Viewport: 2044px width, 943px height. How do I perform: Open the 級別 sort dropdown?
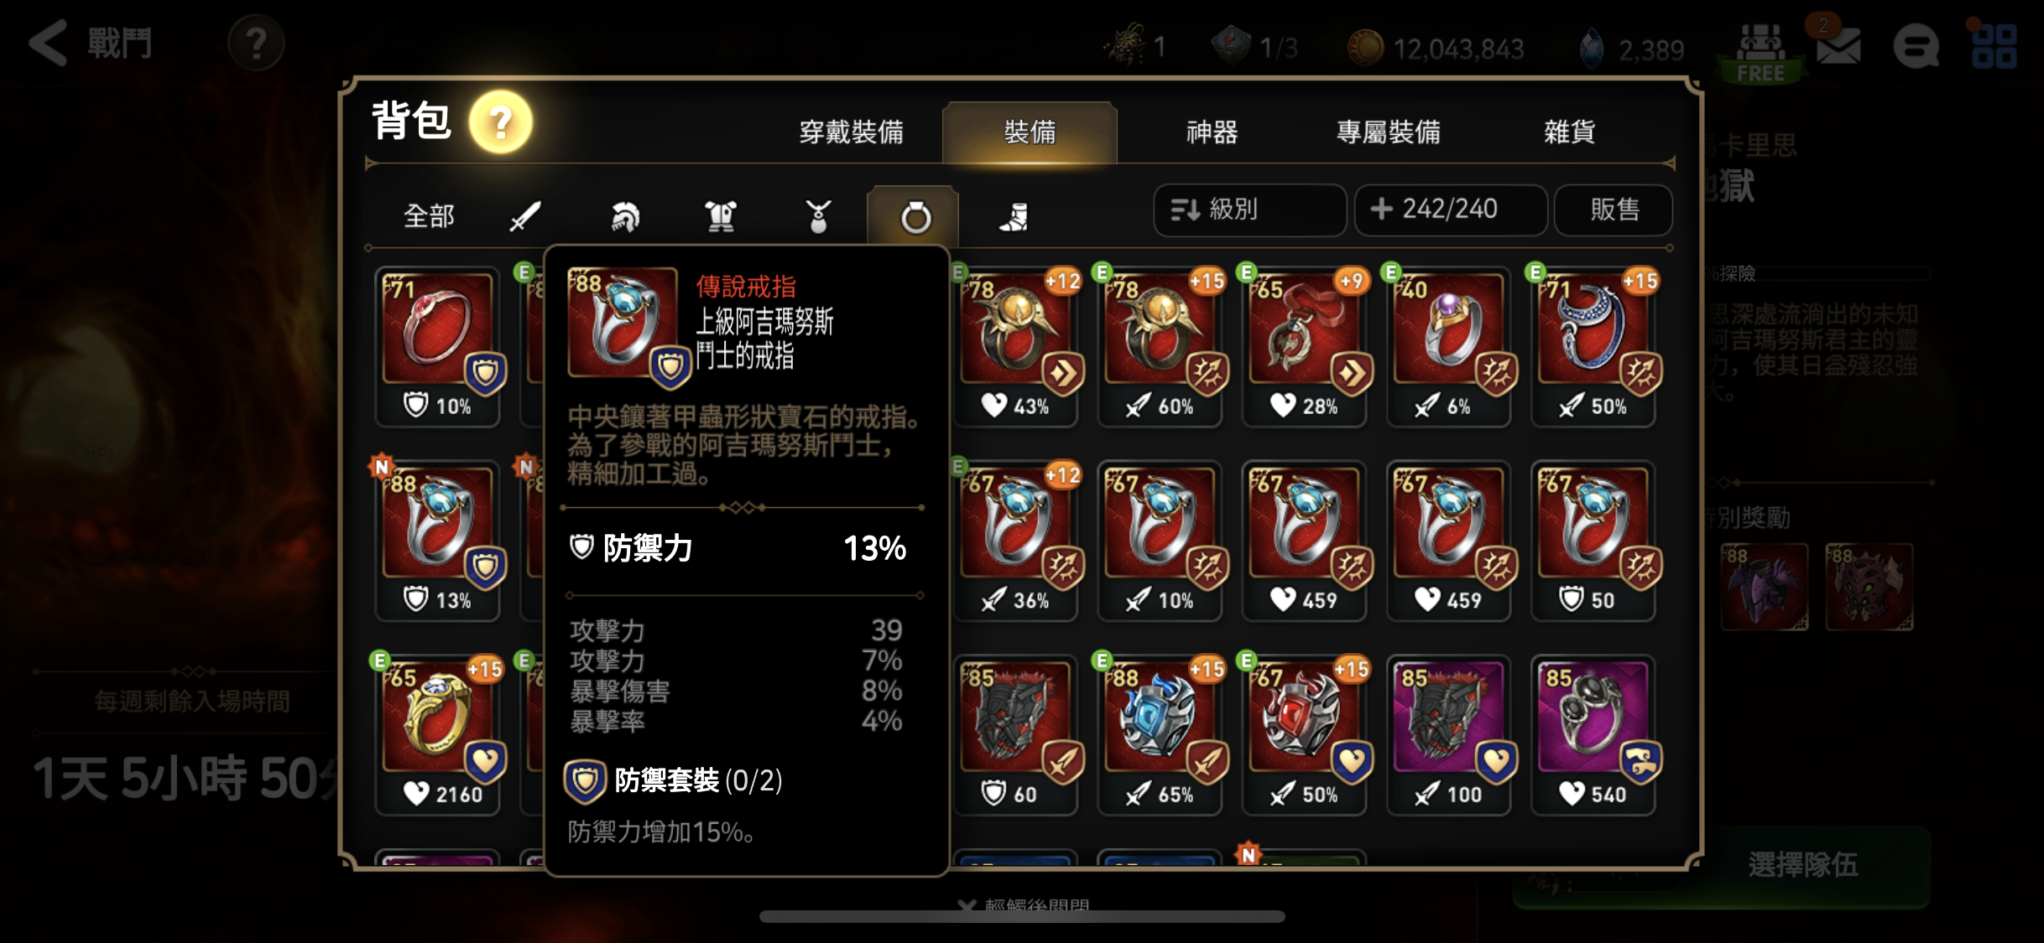point(1249,210)
